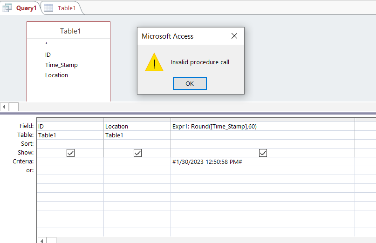Screen dimensions: 376x243
Task: Click the Query1 tab icon
Action: point(7,8)
